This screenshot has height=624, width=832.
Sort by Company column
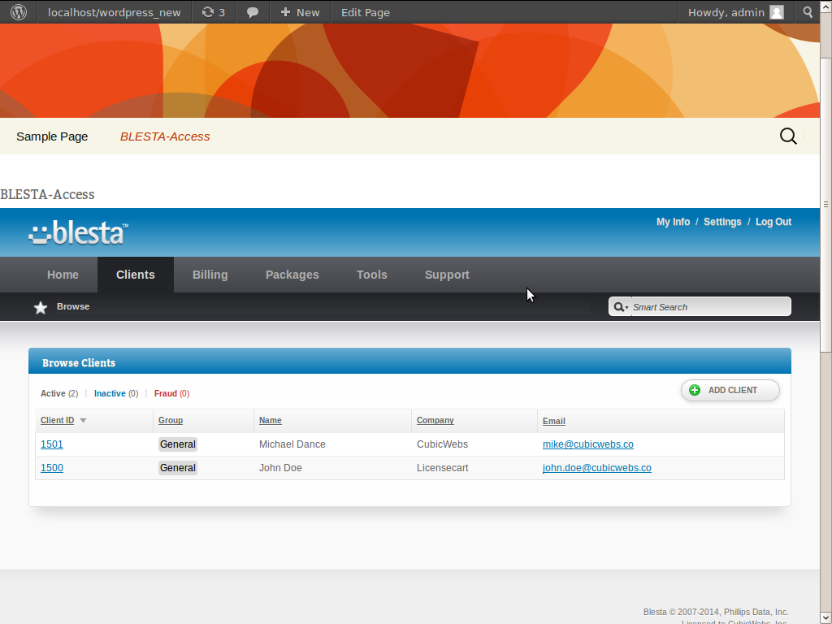click(x=435, y=420)
